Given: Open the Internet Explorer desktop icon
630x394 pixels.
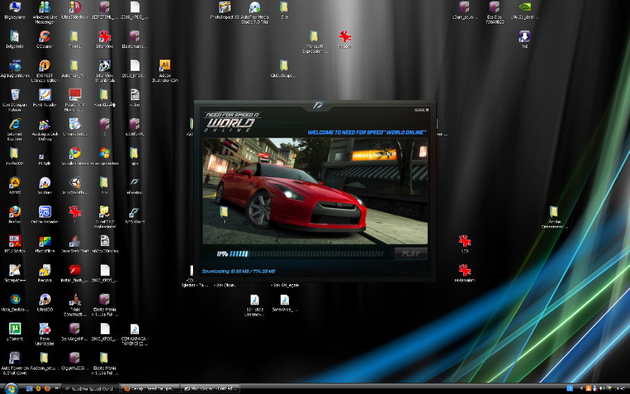Looking at the screenshot, I should point(15,129).
